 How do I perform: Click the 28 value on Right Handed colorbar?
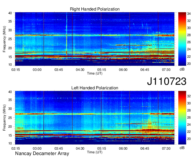point(189,35)
